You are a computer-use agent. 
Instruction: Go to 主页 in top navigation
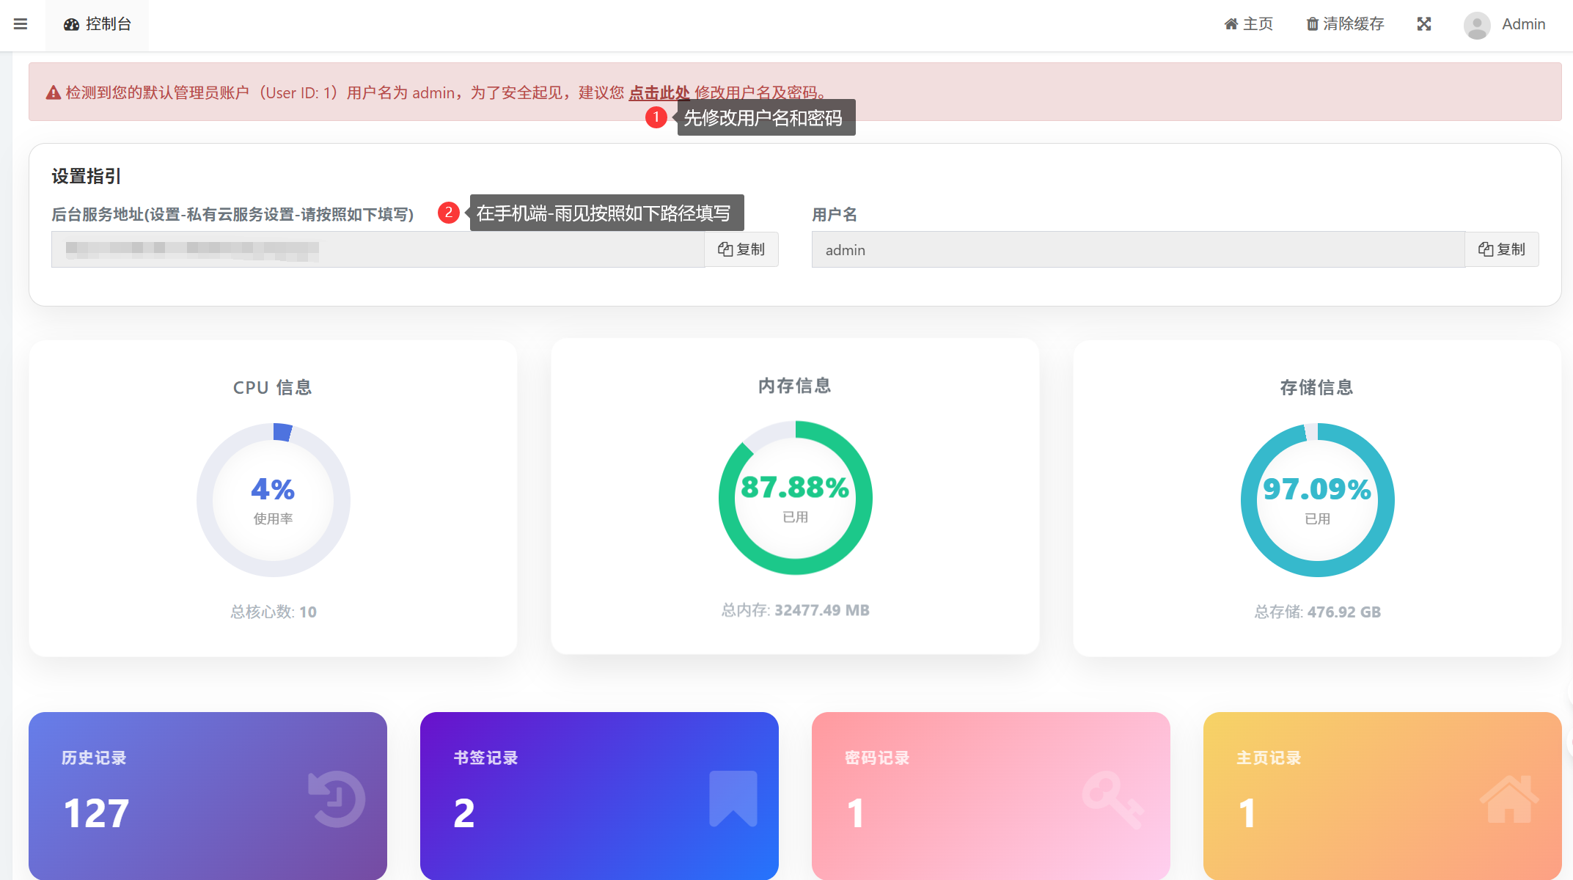1248,24
